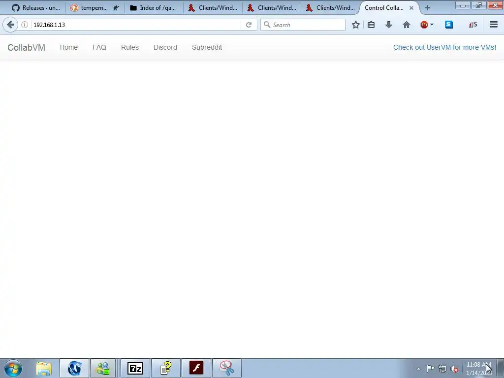Bookmark this page with the star icon
This screenshot has width=504, height=378.
(355, 25)
